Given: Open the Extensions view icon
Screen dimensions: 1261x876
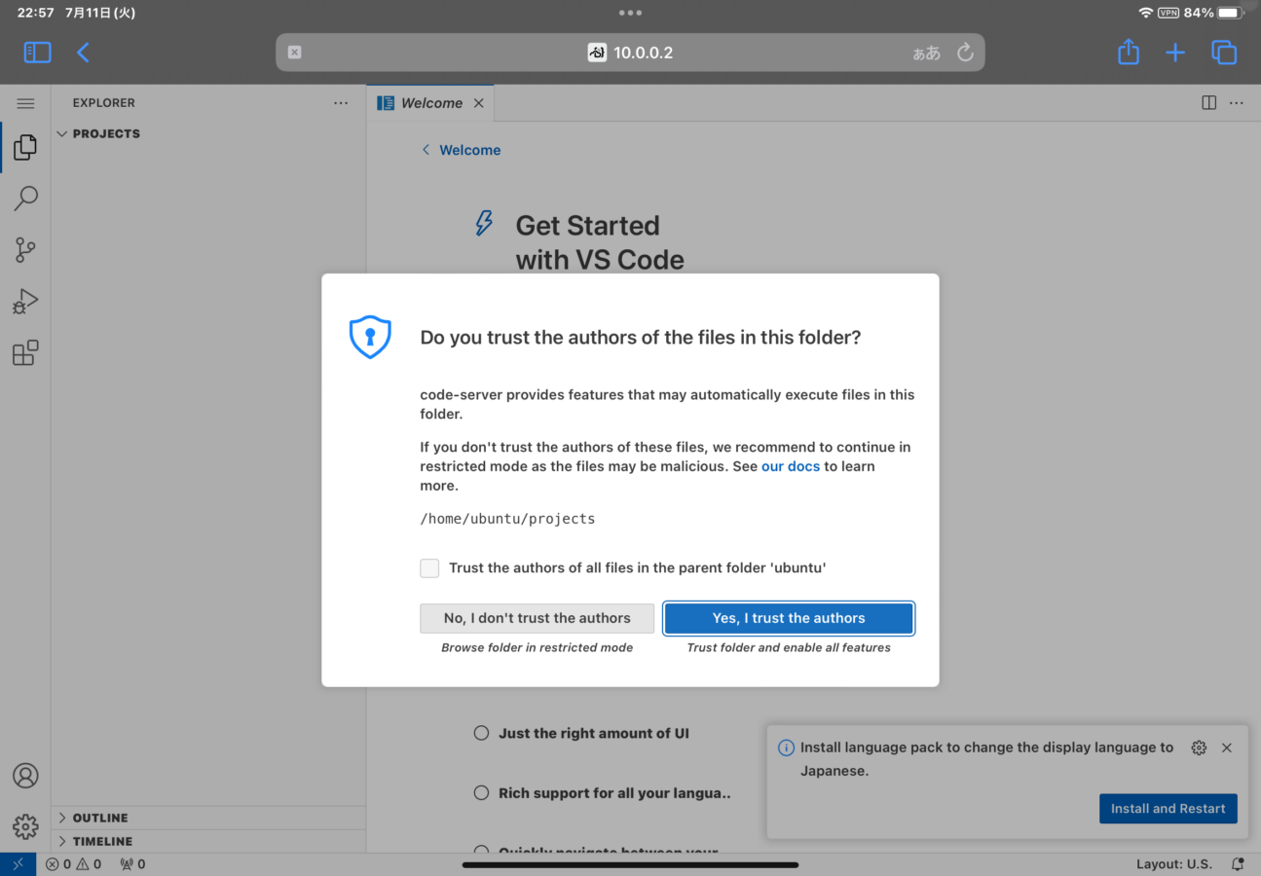Looking at the screenshot, I should pyautogui.click(x=25, y=353).
